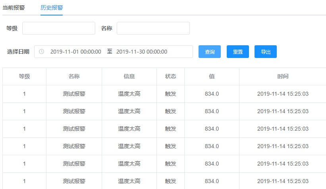Select the 等级 column header
The height and width of the screenshot is (189, 326).
[x=24, y=76]
